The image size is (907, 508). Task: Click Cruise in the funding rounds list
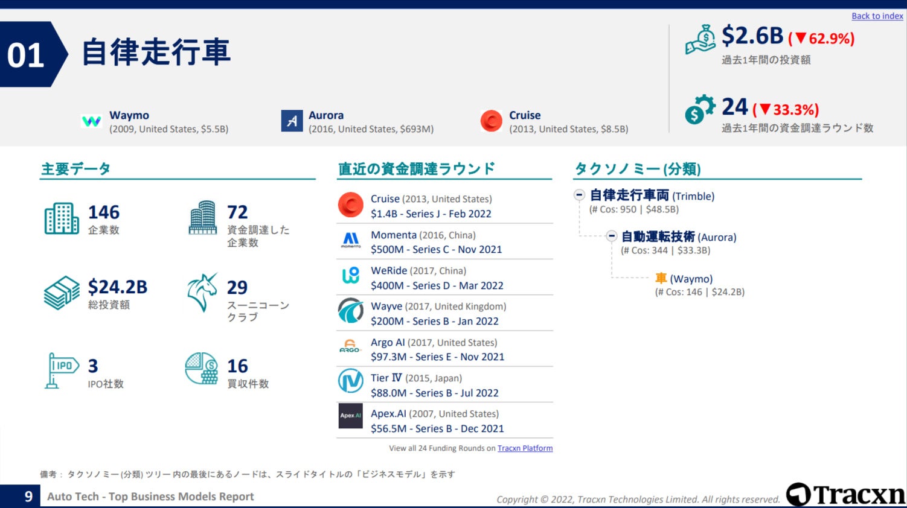385,198
